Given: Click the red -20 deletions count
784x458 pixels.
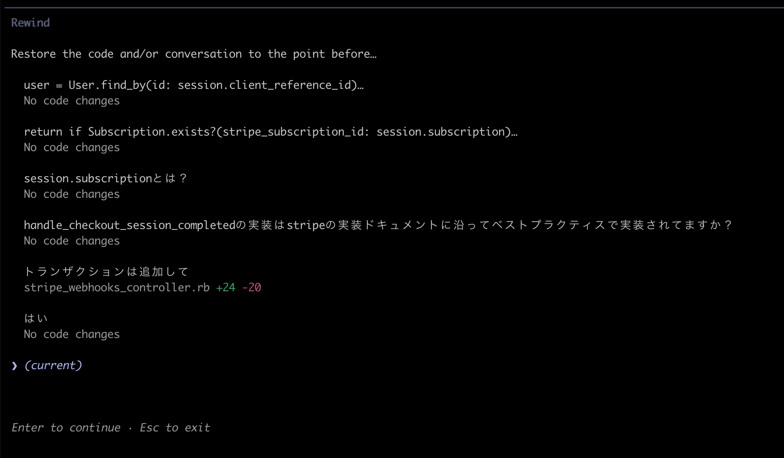Looking at the screenshot, I should (x=251, y=288).
